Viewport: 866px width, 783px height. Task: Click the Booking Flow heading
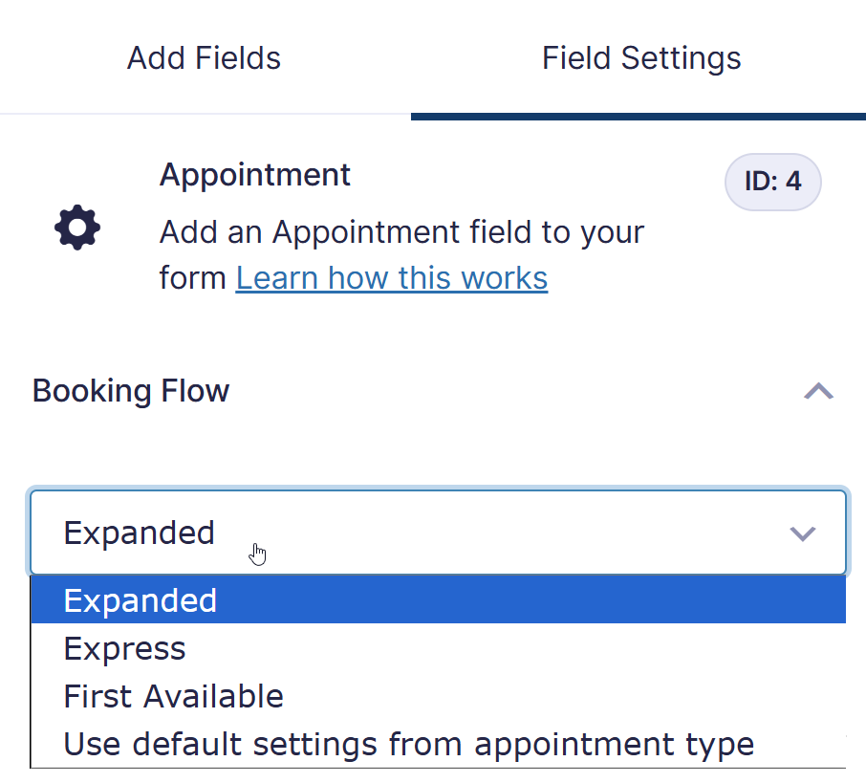(130, 390)
